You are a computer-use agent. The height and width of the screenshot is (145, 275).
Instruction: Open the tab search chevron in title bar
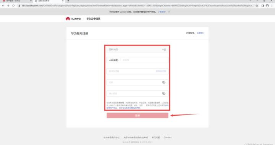tap(250, 1)
